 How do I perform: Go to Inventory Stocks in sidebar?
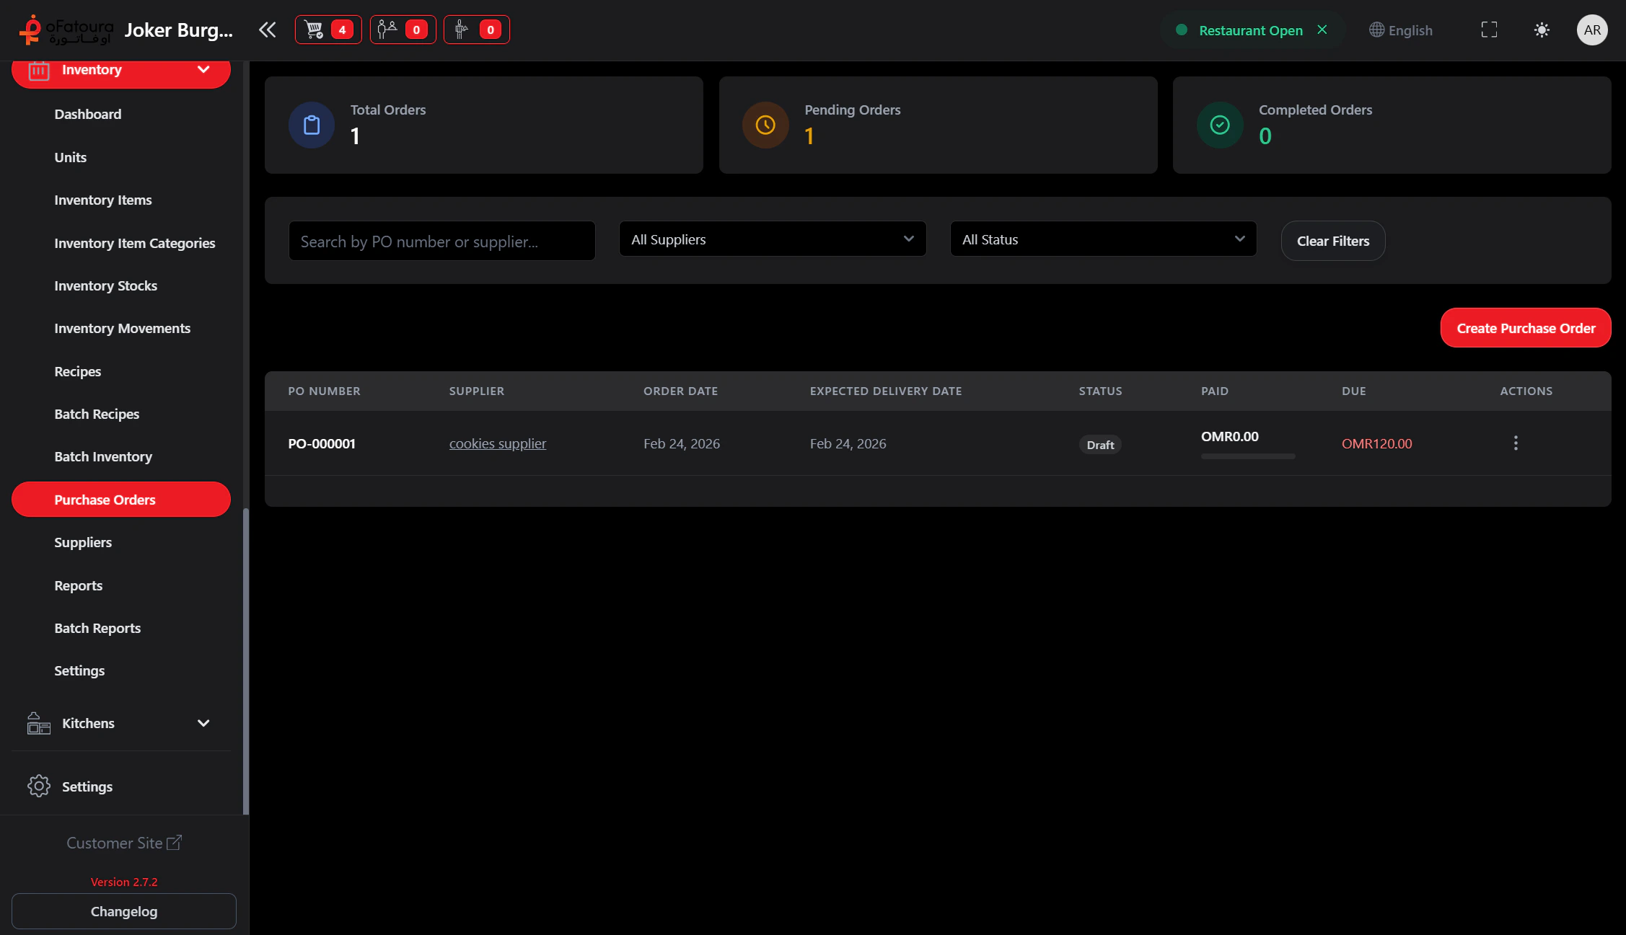(105, 285)
